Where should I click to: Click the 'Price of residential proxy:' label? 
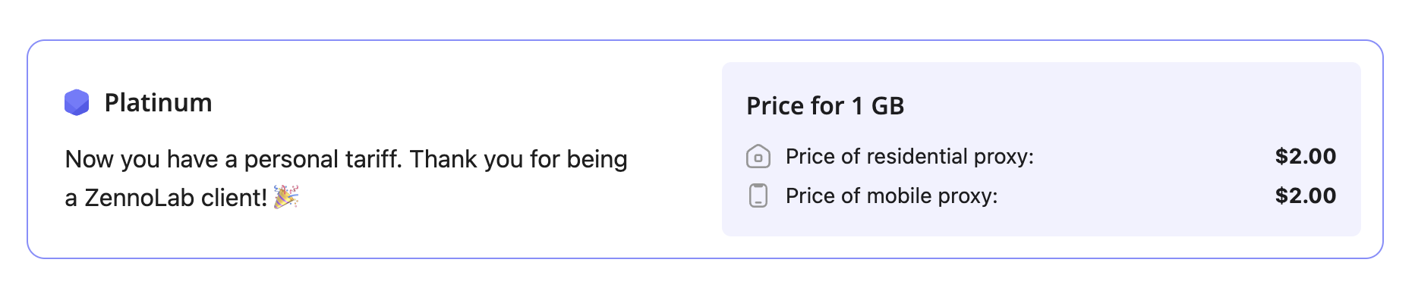pos(909,156)
